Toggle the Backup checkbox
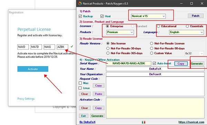This screenshot has height=125, width=207. (80, 16)
